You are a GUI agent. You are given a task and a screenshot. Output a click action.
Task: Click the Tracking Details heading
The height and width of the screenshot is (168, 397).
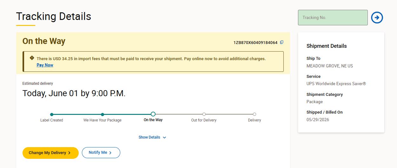coord(54,16)
